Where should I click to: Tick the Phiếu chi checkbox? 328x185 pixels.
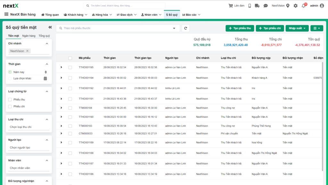pyautogui.click(x=10, y=106)
